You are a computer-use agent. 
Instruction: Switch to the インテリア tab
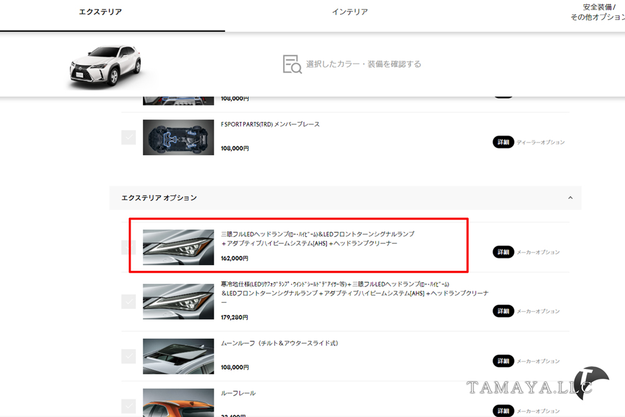click(349, 12)
